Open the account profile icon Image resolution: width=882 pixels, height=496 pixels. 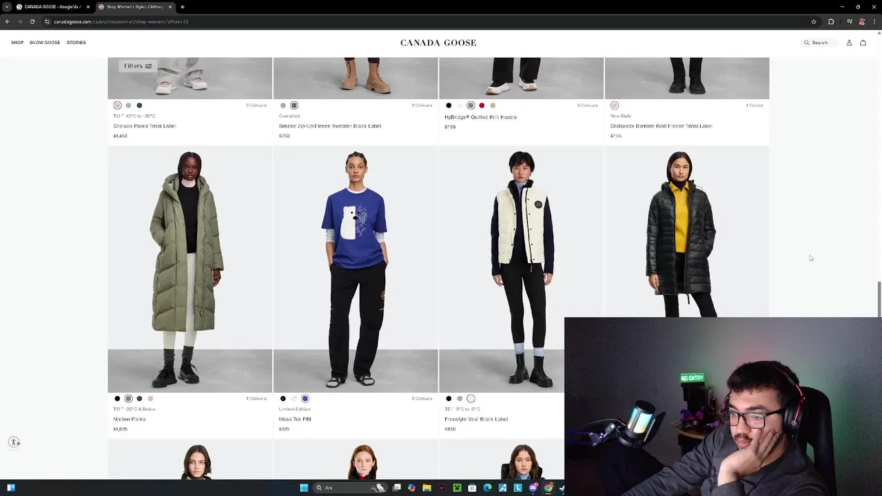849,43
